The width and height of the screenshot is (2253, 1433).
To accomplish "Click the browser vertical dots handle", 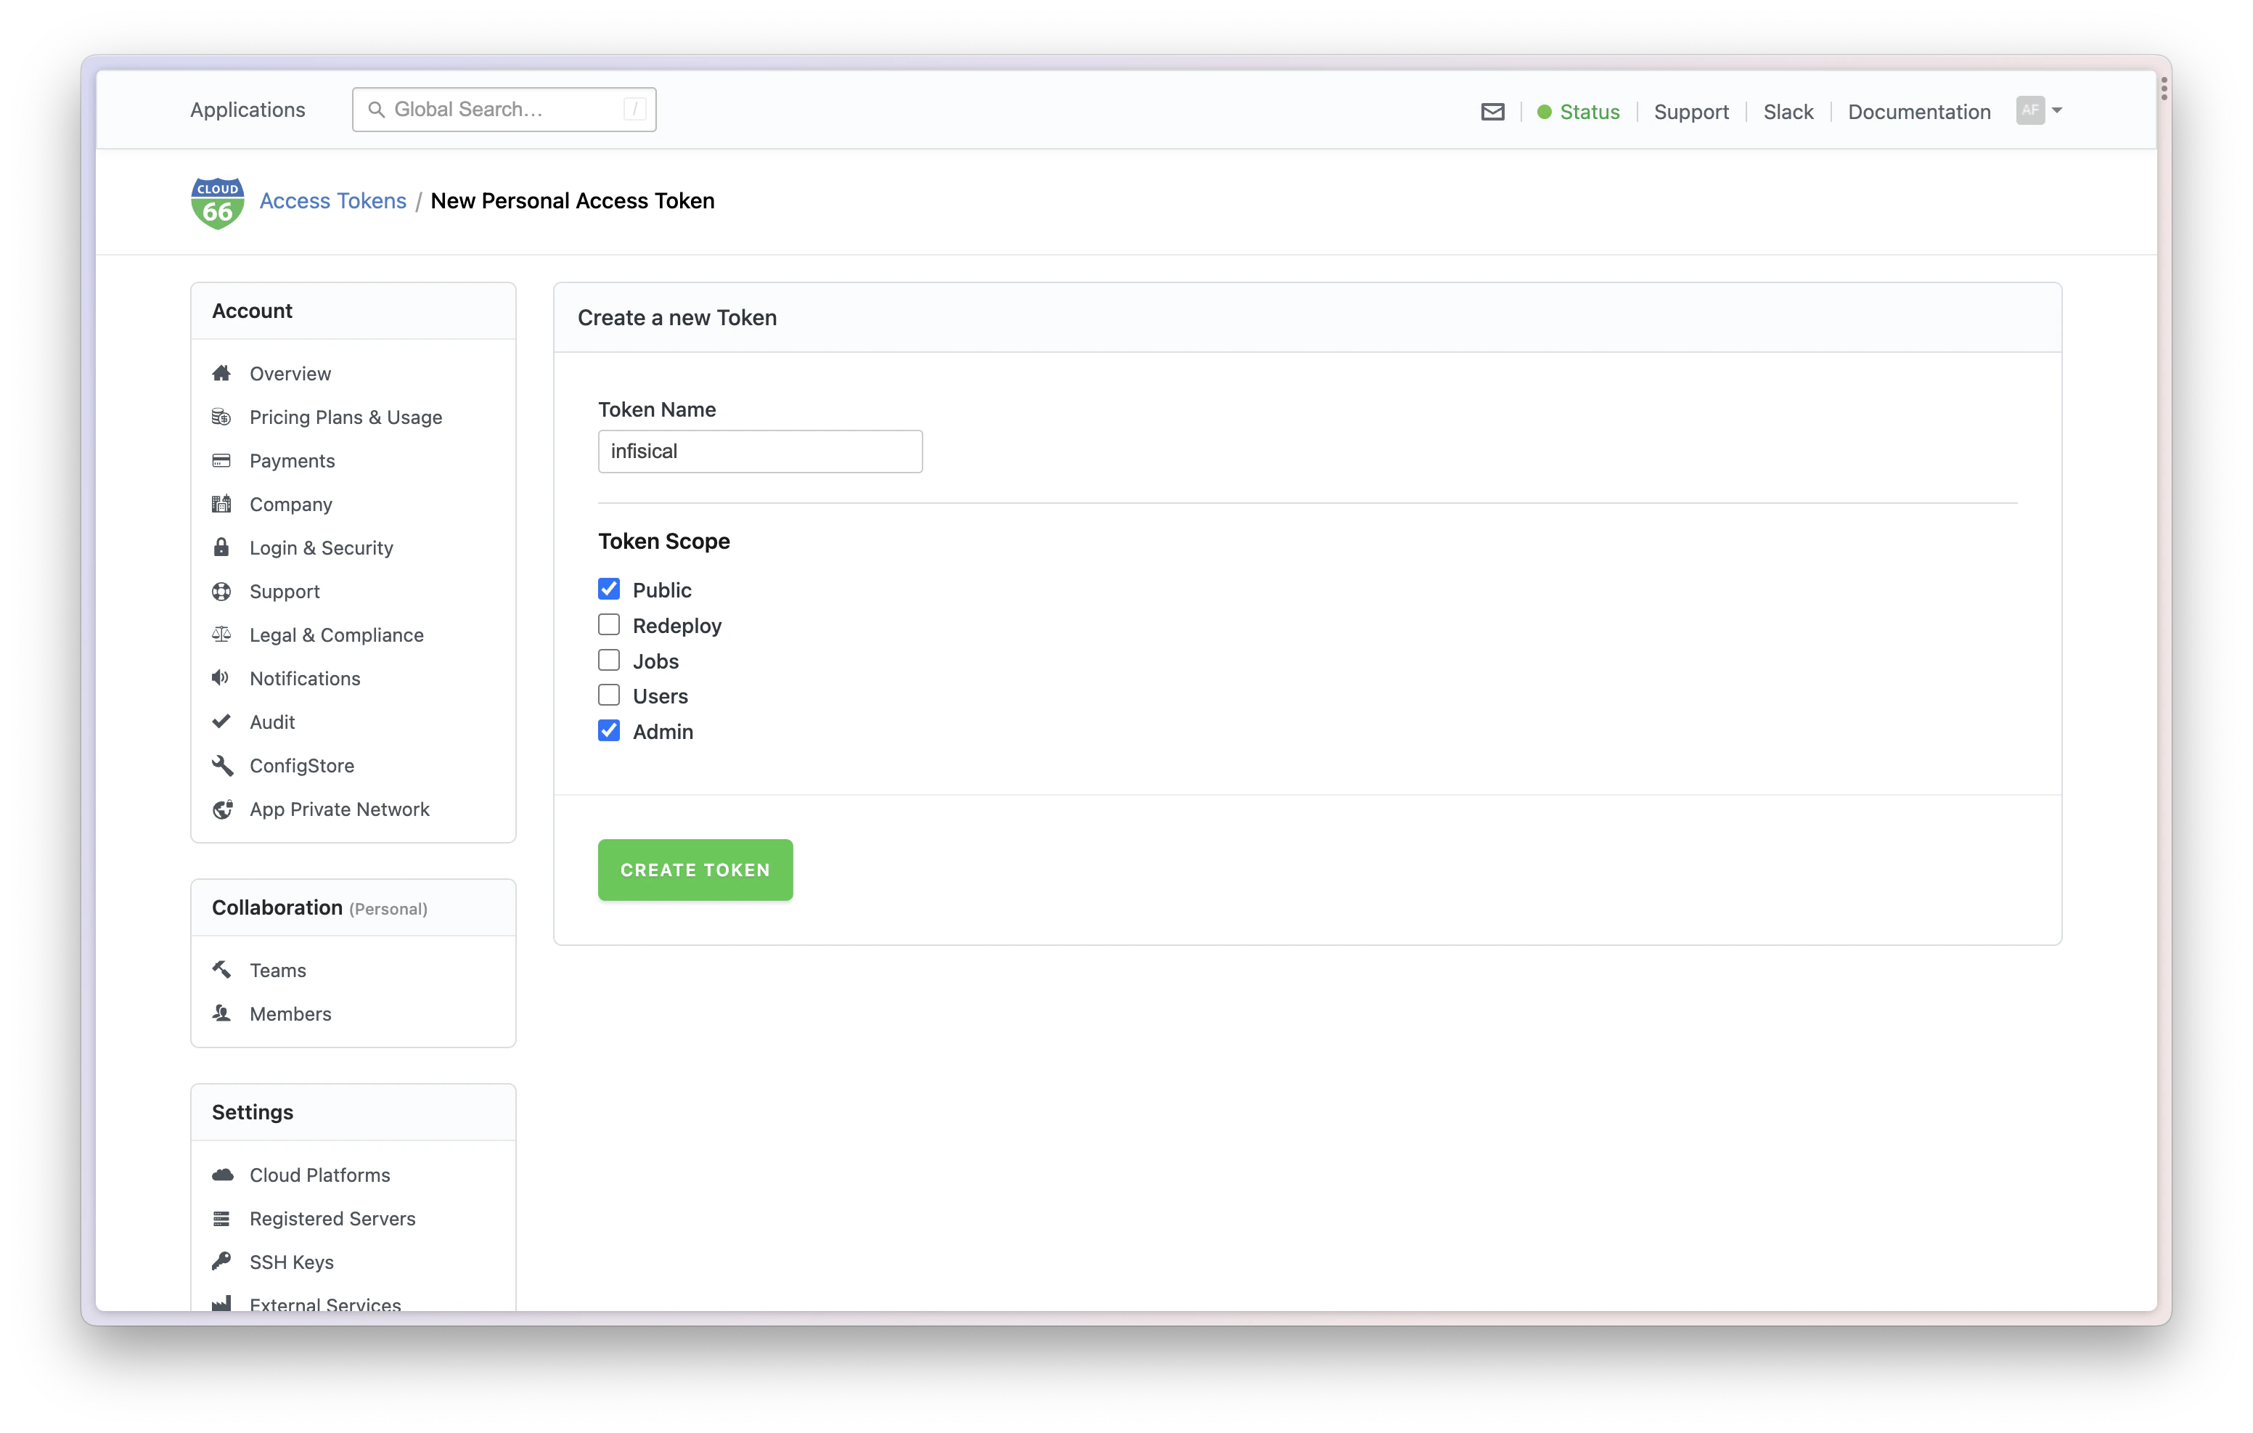I will point(2164,89).
